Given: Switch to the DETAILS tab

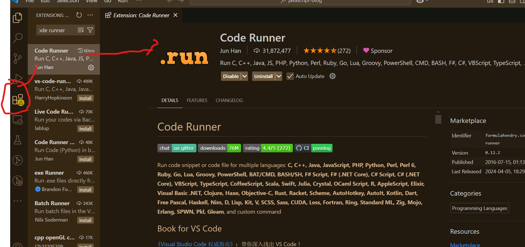Looking at the screenshot, I should pos(170,100).
